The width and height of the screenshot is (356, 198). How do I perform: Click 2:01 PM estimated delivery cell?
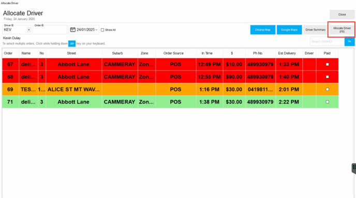[289, 89]
